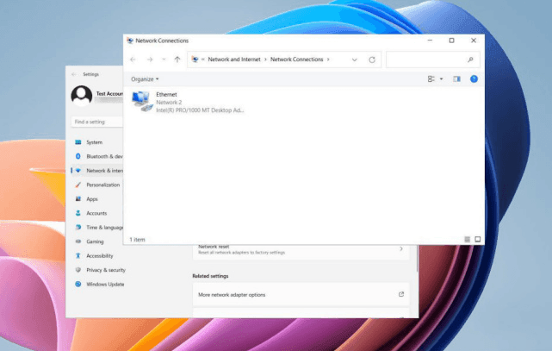Select Network & internet in Settings

[x=97, y=171]
